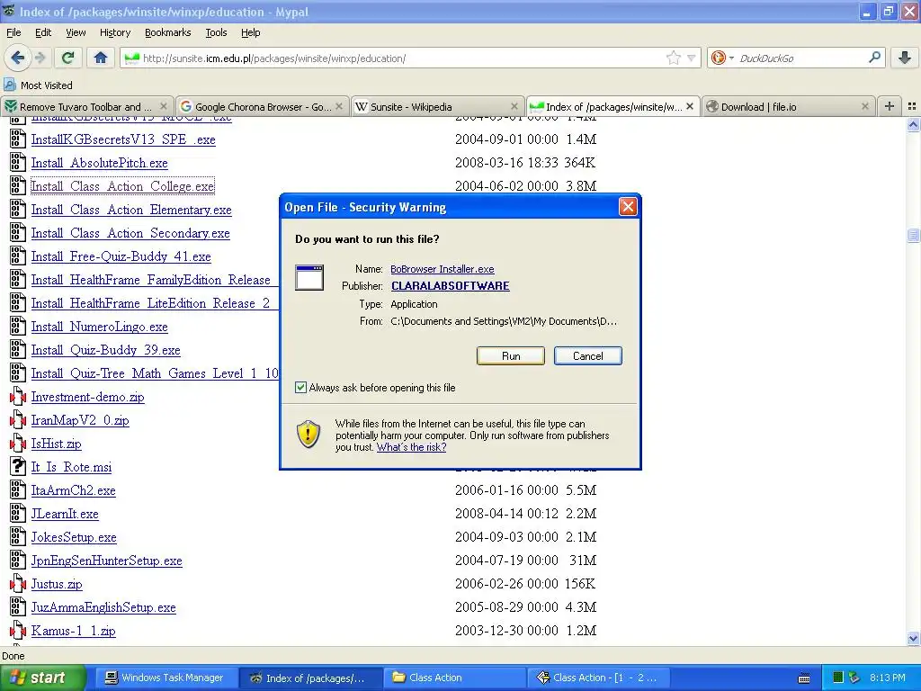
Task: Open the Most Visited bookmarks folder
Action: [x=39, y=85]
